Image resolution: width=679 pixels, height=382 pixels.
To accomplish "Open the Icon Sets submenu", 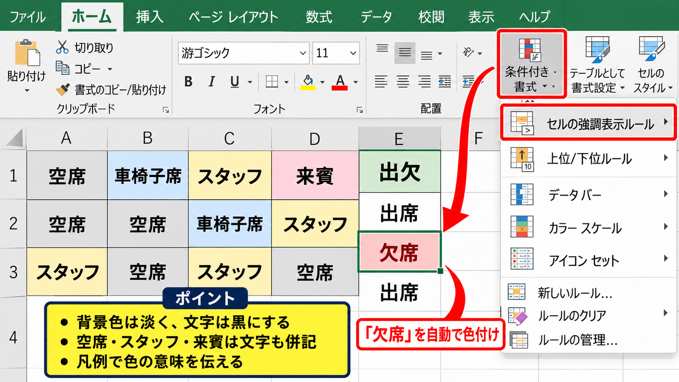I will coord(589,260).
